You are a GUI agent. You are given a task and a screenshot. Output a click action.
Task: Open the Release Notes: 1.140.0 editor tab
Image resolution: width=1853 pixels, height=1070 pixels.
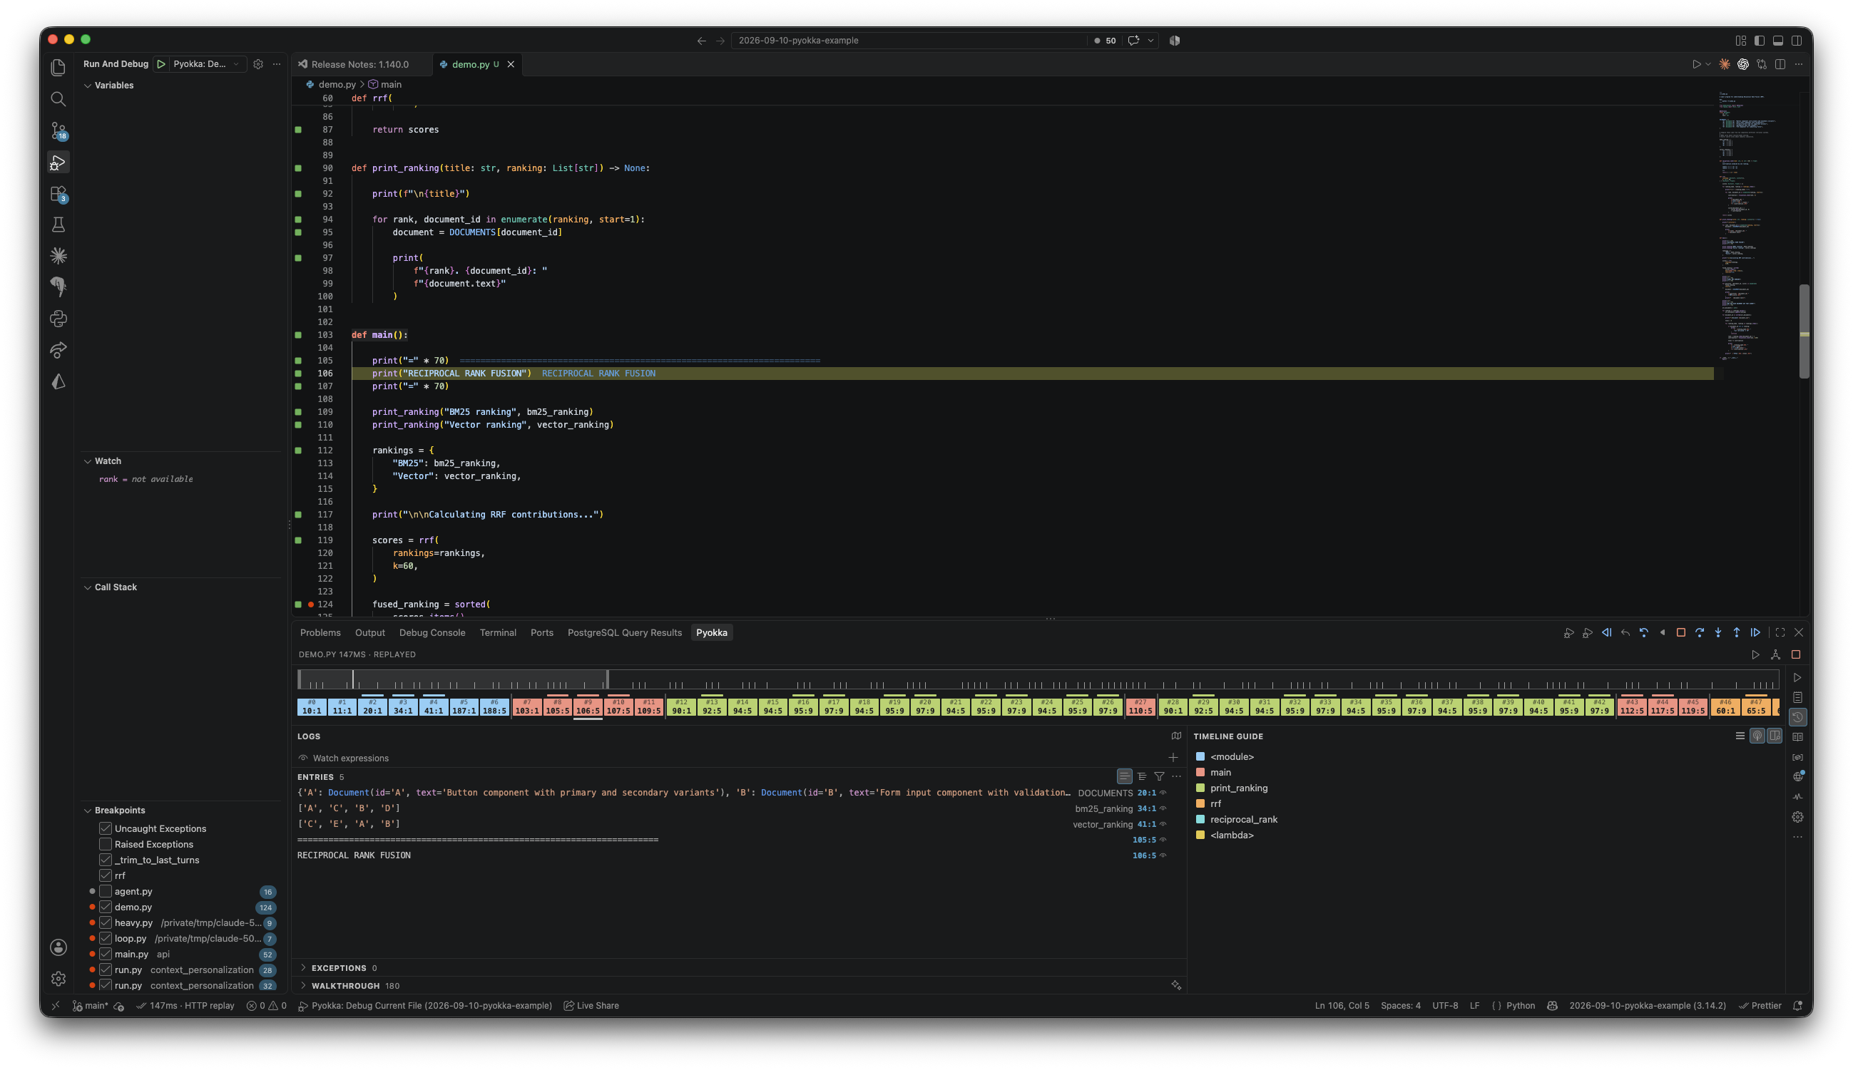coord(360,65)
